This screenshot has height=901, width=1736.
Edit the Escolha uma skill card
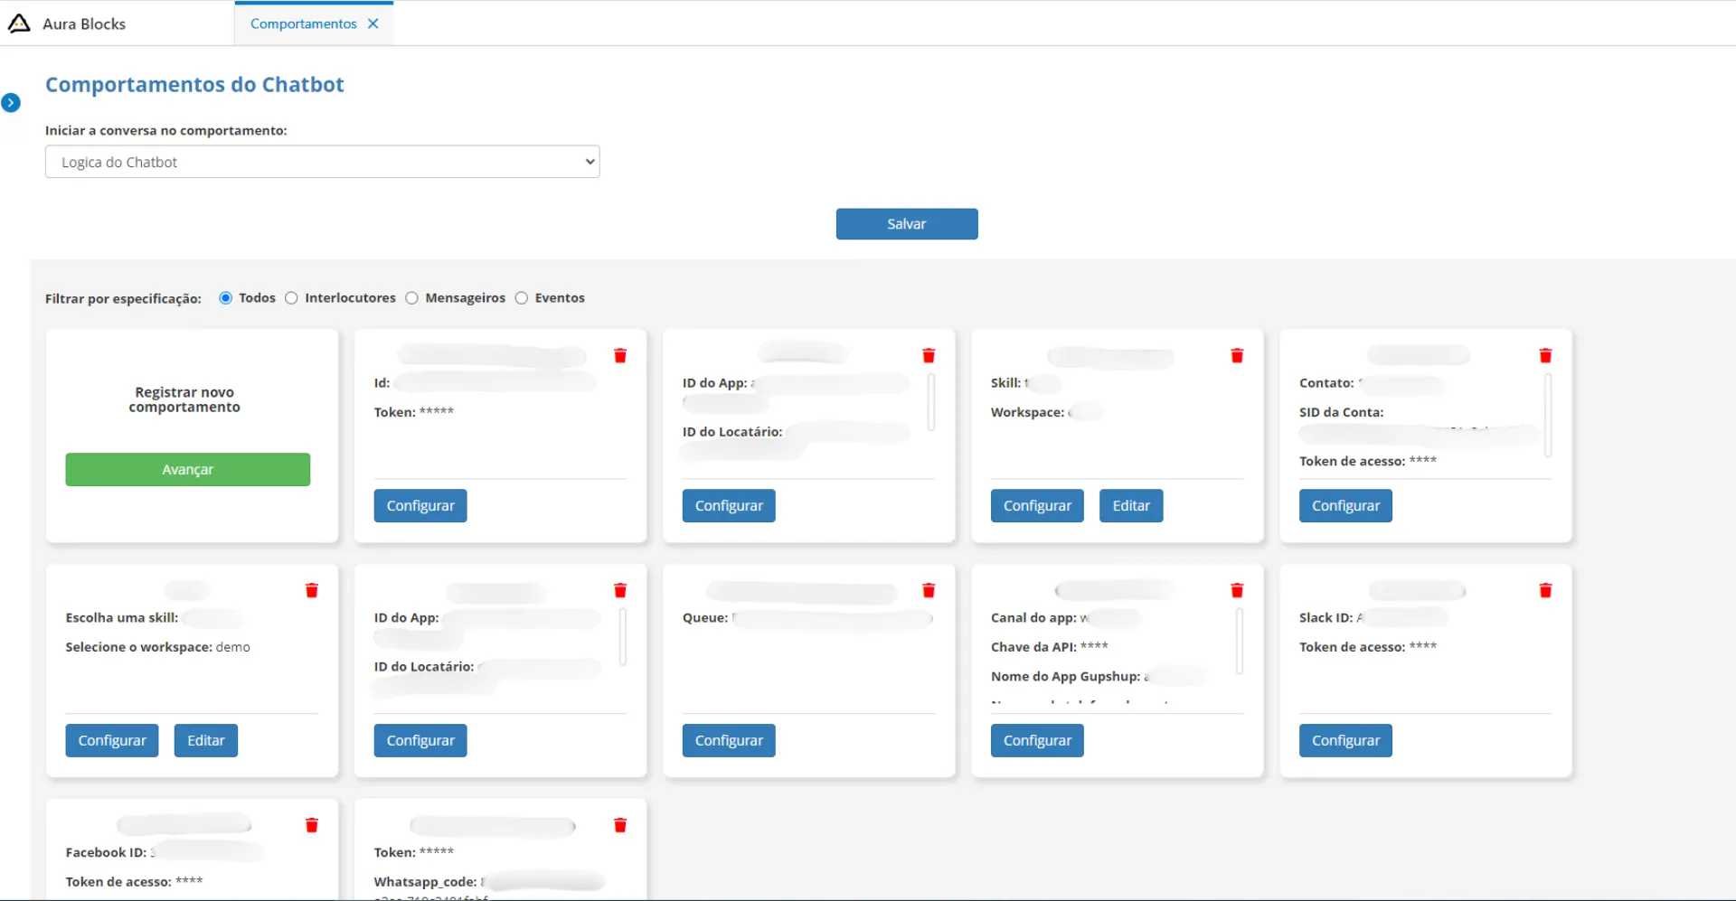[206, 740]
